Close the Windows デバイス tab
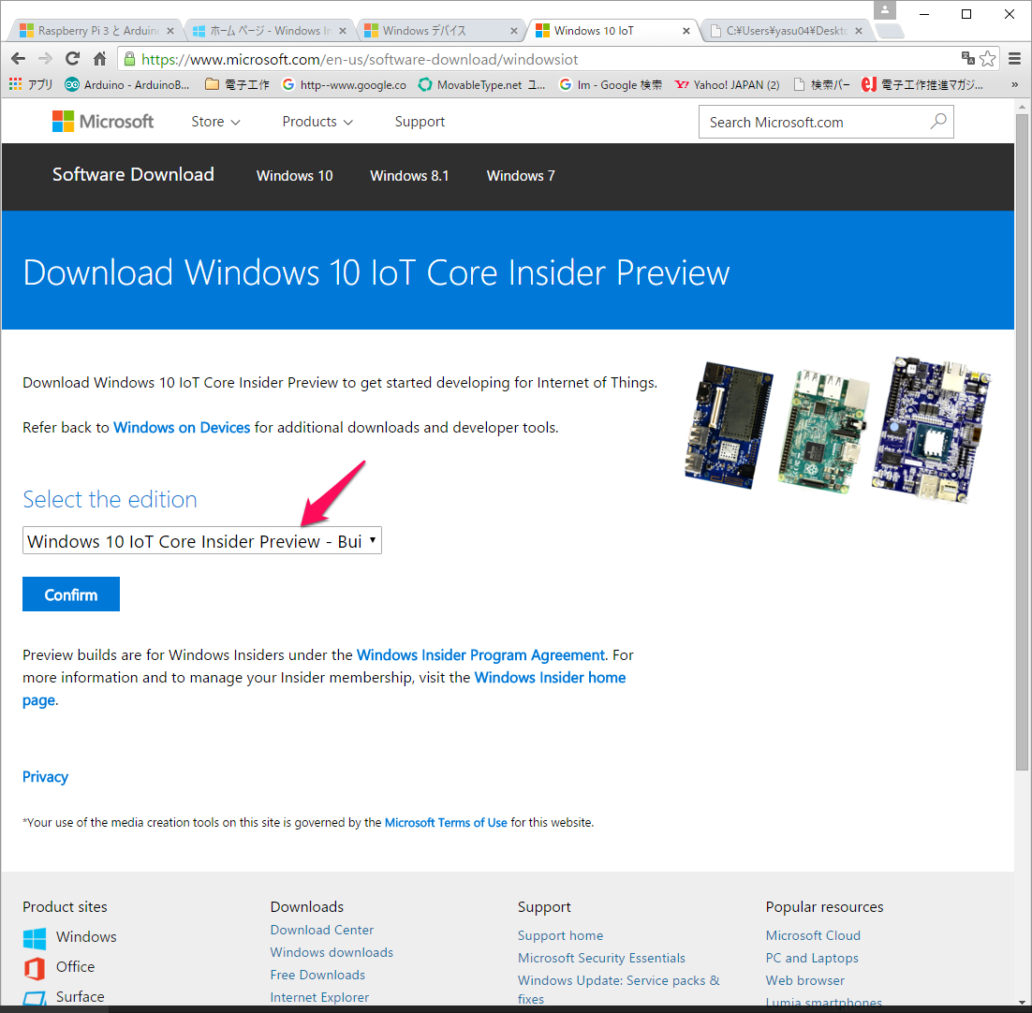 (x=514, y=31)
